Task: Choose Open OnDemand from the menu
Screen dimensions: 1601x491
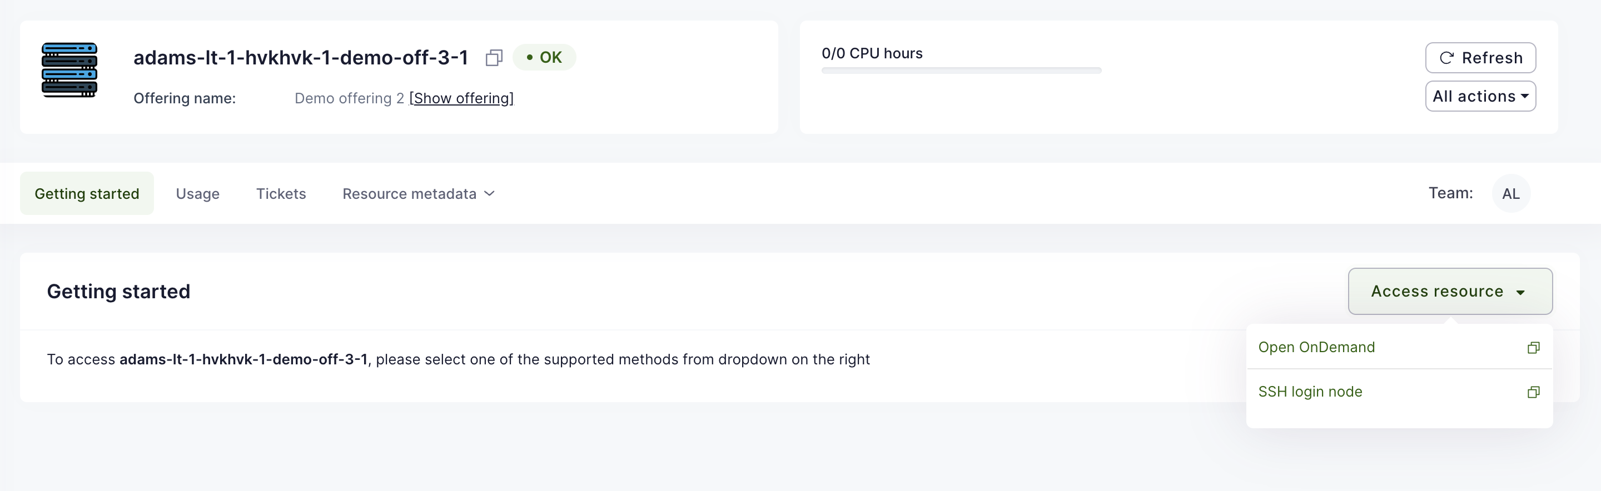Action: (x=1316, y=347)
